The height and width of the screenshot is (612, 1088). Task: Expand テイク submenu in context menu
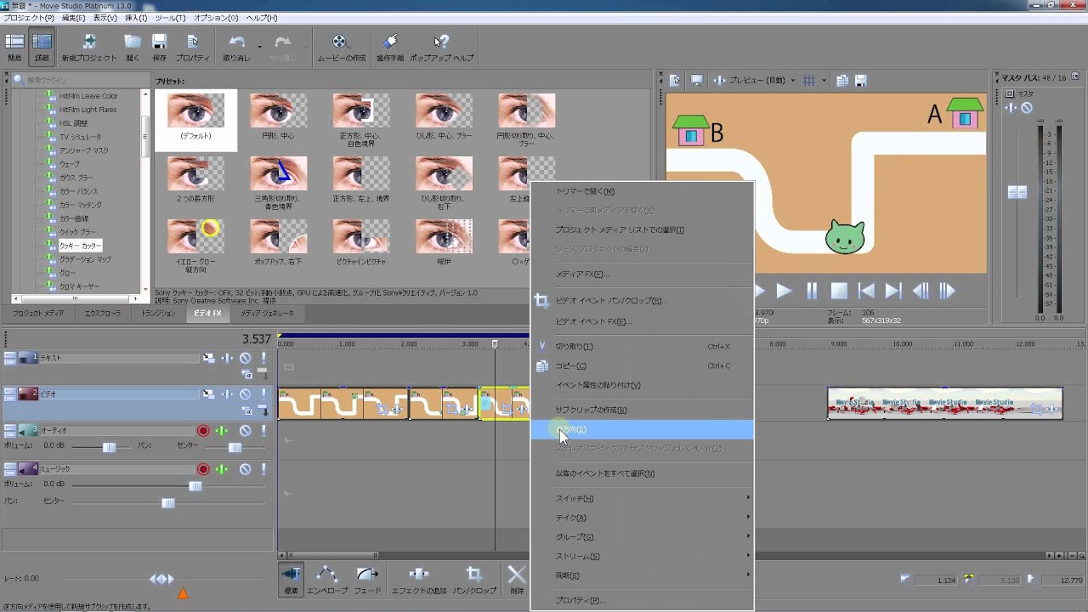pyautogui.click(x=642, y=518)
